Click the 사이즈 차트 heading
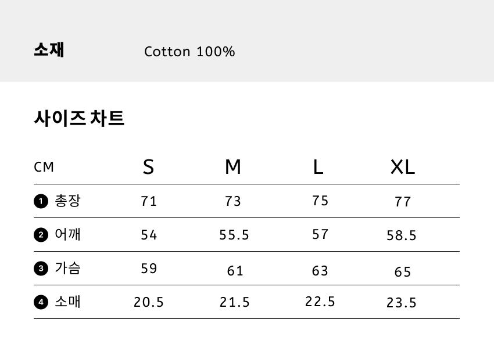The width and height of the screenshot is (494, 352). tap(79, 118)
